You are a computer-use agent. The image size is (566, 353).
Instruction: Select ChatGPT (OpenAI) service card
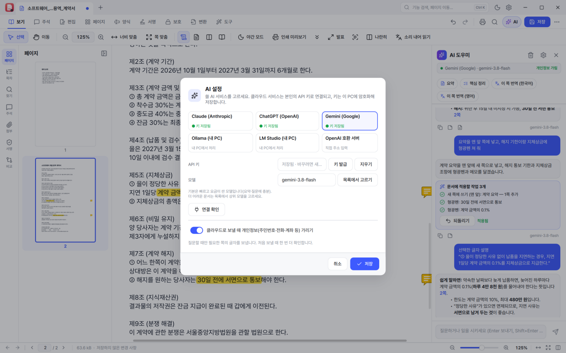287,121
